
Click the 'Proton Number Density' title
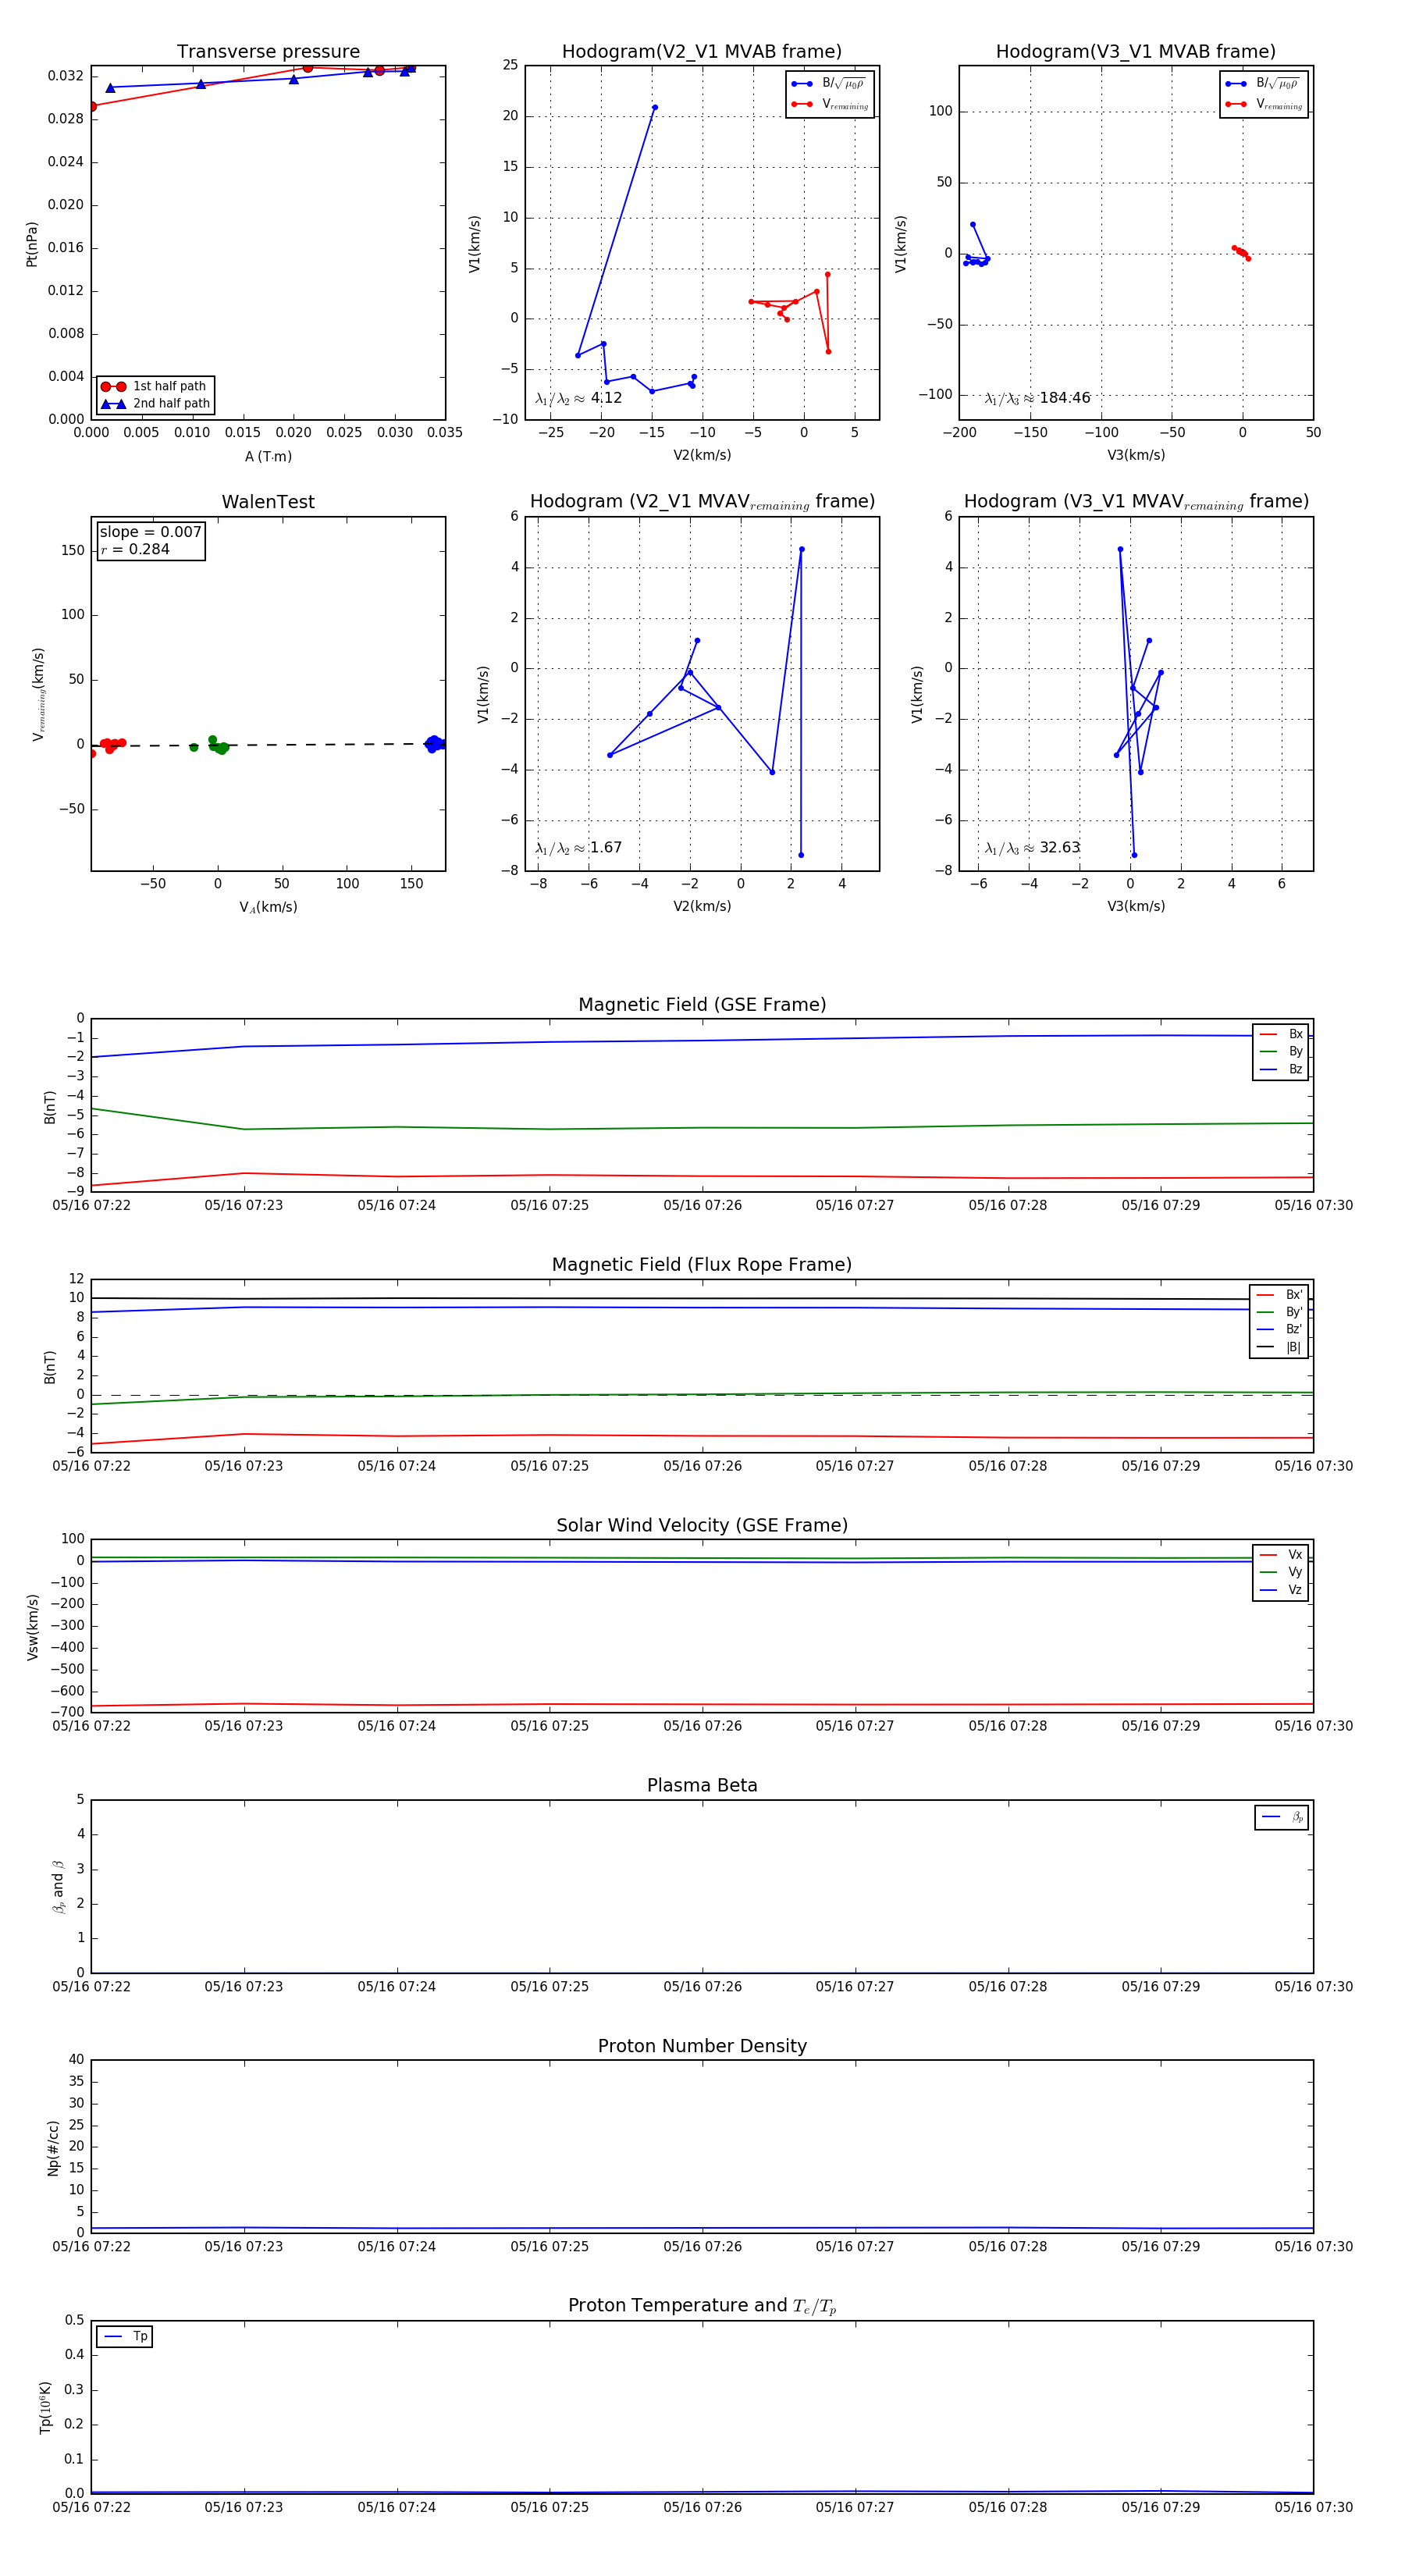pyautogui.click(x=702, y=2046)
